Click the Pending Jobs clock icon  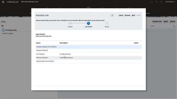click(x=3, y=30)
